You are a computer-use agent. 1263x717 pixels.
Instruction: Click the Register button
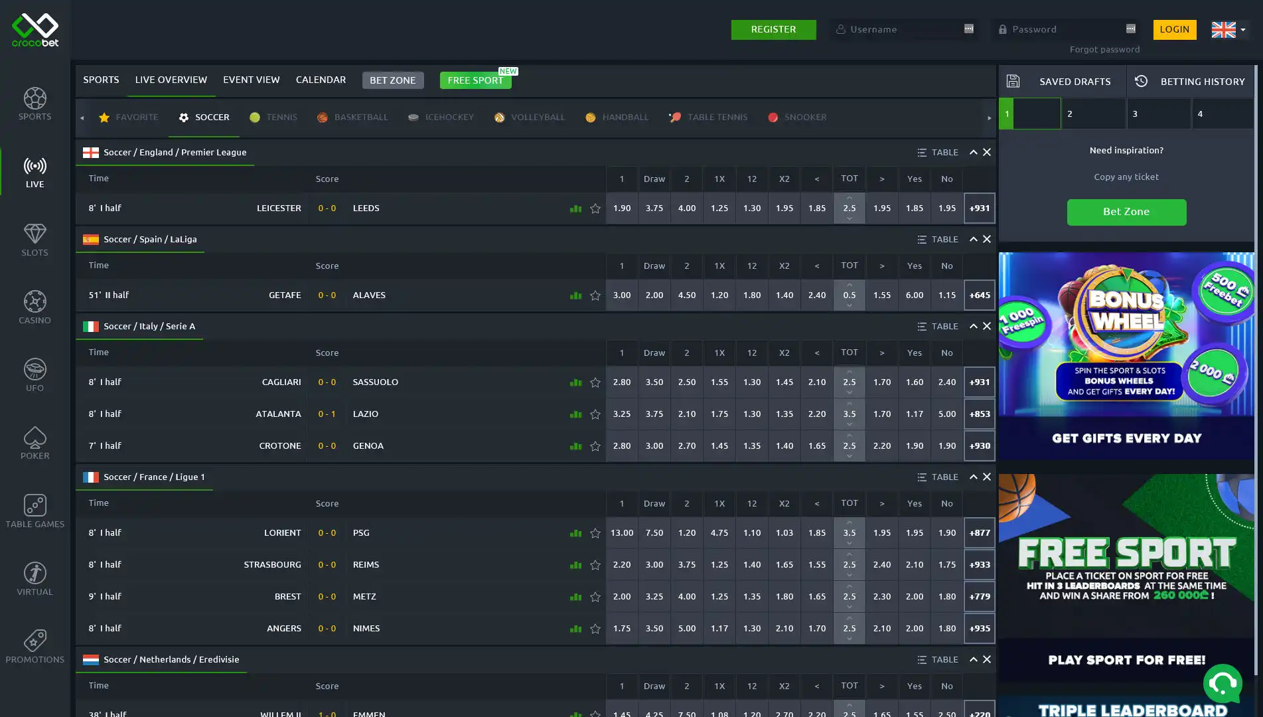coord(773,30)
